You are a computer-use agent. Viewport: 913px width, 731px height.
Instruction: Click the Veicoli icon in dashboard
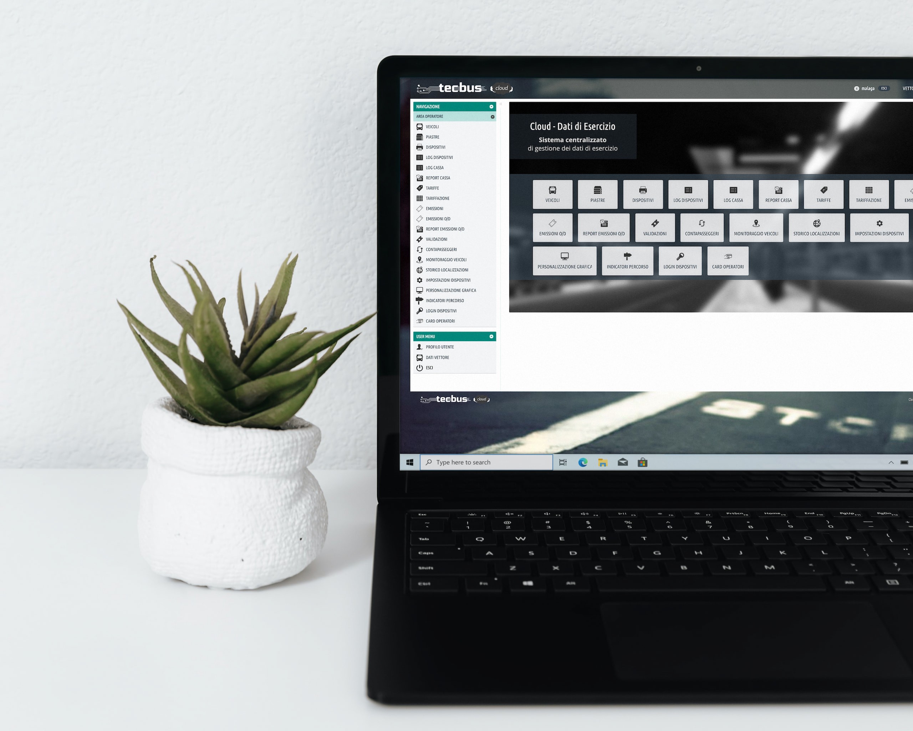(551, 195)
